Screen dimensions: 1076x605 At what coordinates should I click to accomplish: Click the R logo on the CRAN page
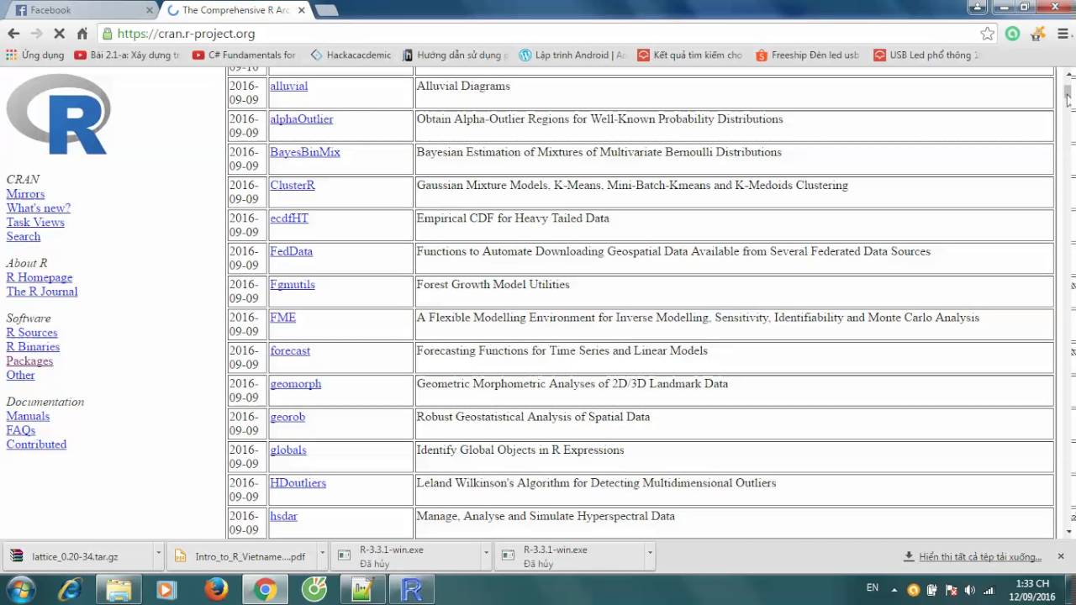click(x=58, y=114)
